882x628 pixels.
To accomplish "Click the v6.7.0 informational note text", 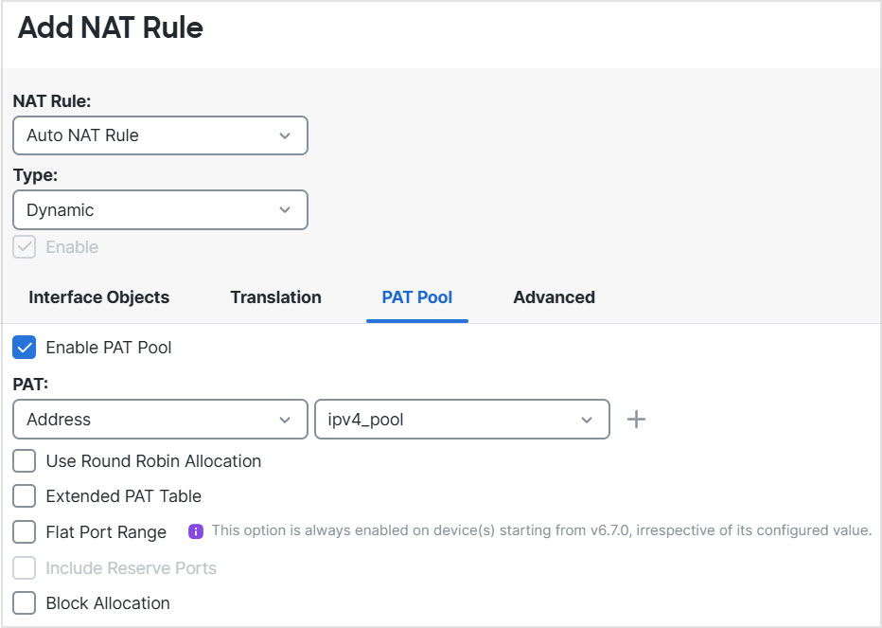I will point(540,530).
